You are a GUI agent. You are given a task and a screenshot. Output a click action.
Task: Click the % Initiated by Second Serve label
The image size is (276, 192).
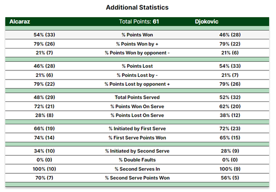pos(137,151)
